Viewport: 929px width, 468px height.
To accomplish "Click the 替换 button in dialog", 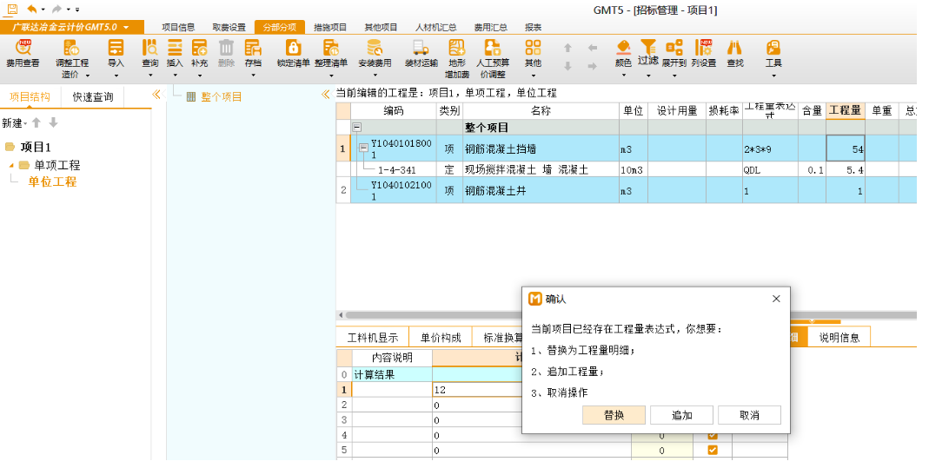I will point(614,415).
